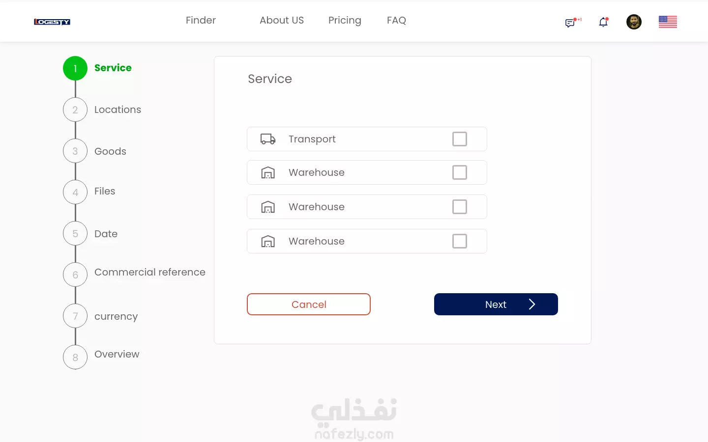This screenshot has width=708, height=442.
Task: Check the Transport service checkbox
Action: click(460, 139)
